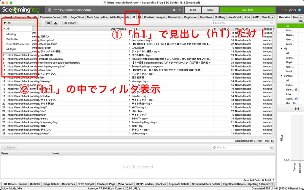
Task: Choose Missing from the filter menu
Action: [x=17, y=34]
